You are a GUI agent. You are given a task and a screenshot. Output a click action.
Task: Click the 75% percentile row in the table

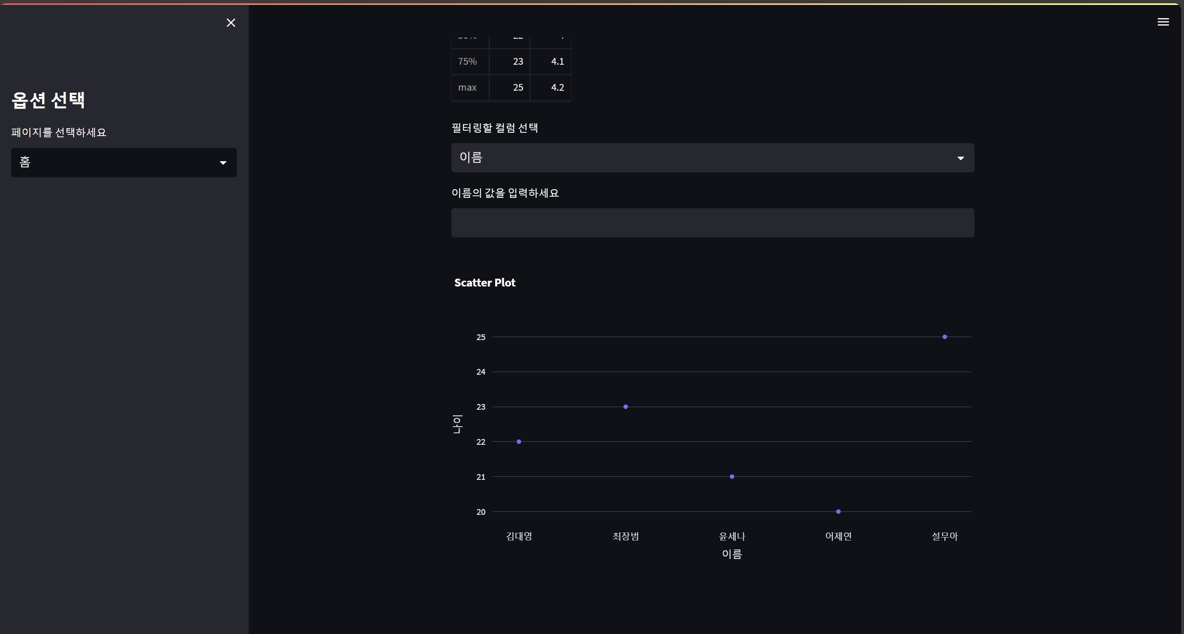[467, 61]
